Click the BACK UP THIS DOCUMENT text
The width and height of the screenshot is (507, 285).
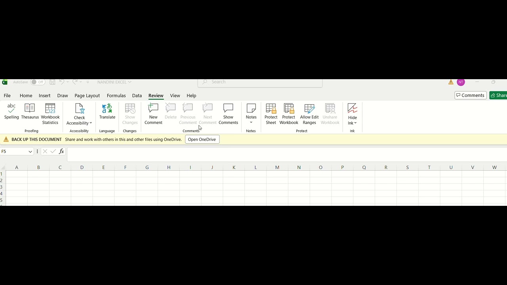[x=36, y=139]
